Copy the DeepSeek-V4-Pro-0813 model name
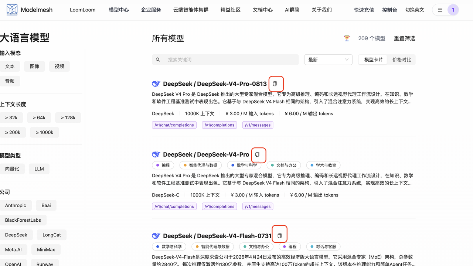 pyautogui.click(x=275, y=84)
